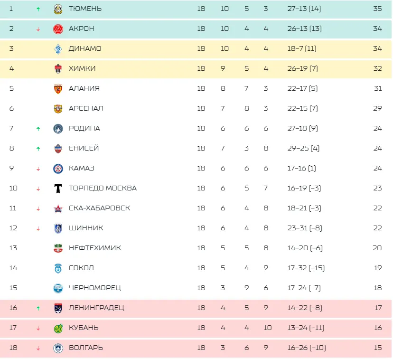Click the Шинник goal record 23–31
Viewport: 393px width, 359px height.
click(x=298, y=228)
